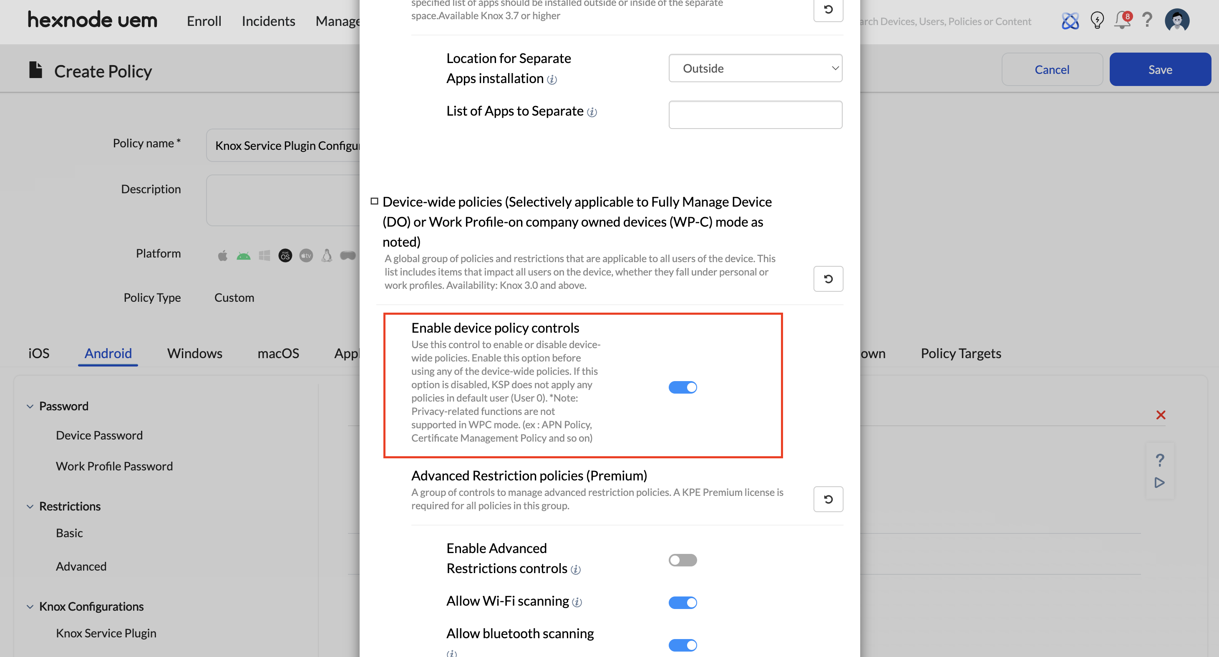Collapse the Password section
Image resolution: width=1219 pixels, height=657 pixels.
point(30,406)
